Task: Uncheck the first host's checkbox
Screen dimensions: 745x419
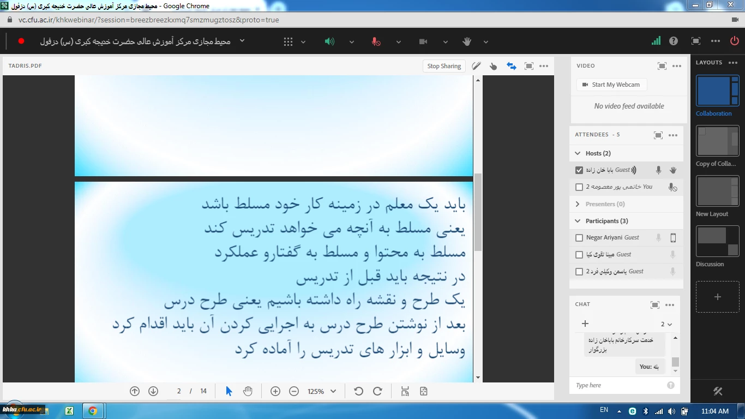Action: pos(579,170)
